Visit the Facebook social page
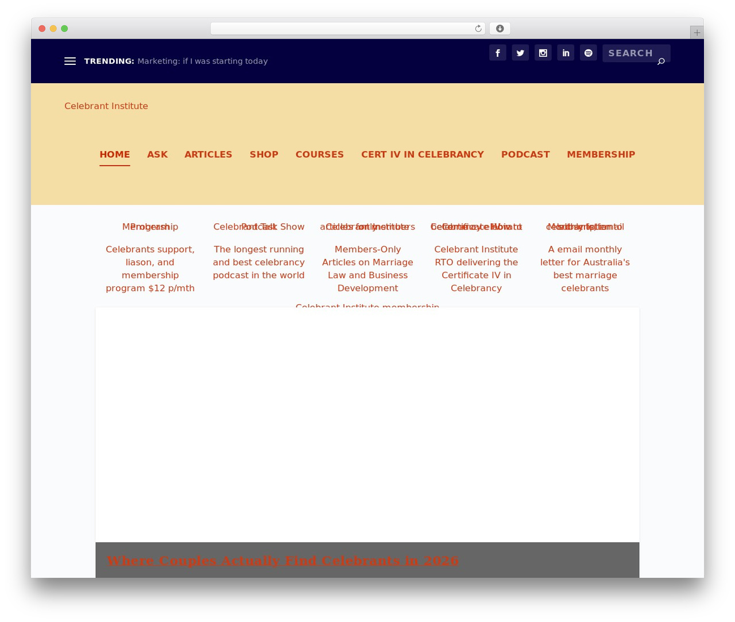735x622 pixels. pos(498,53)
